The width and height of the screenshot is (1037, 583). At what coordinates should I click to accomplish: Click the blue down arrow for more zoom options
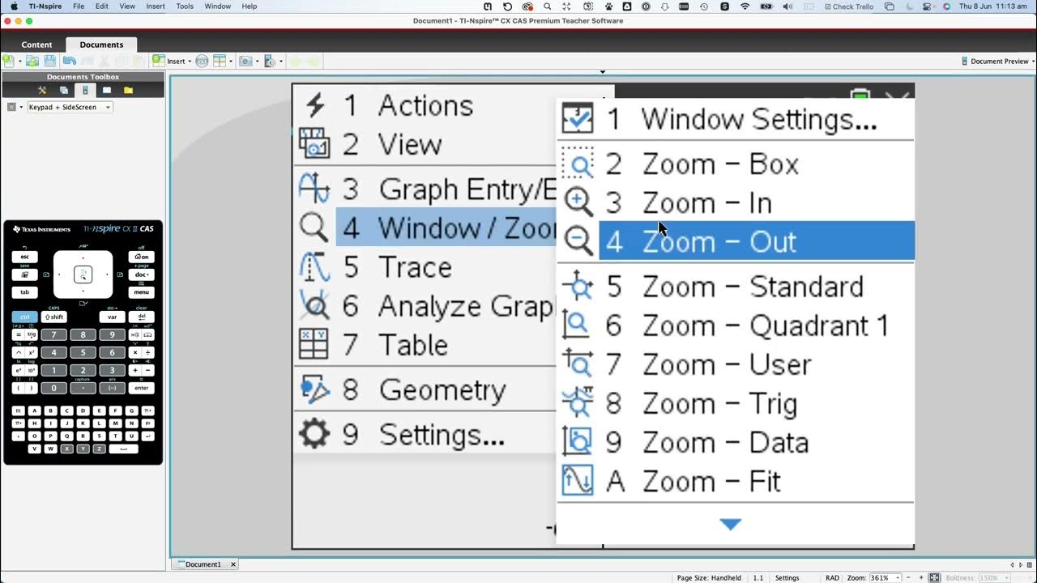pos(730,525)
